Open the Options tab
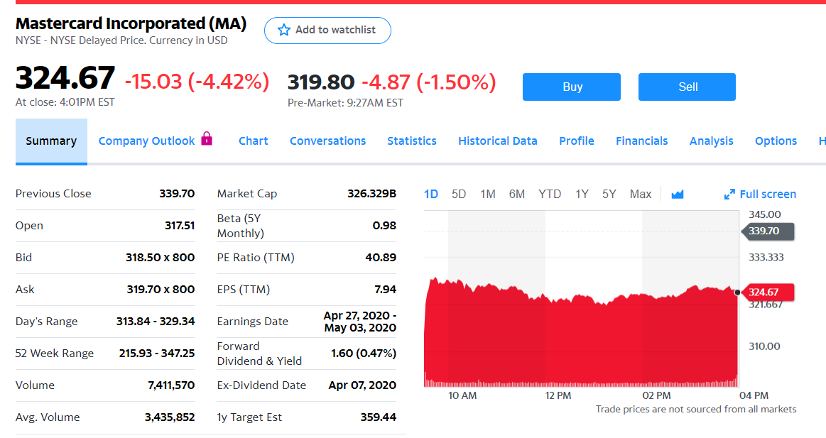This screenshot has width=826, height=438. pos(776,141)
